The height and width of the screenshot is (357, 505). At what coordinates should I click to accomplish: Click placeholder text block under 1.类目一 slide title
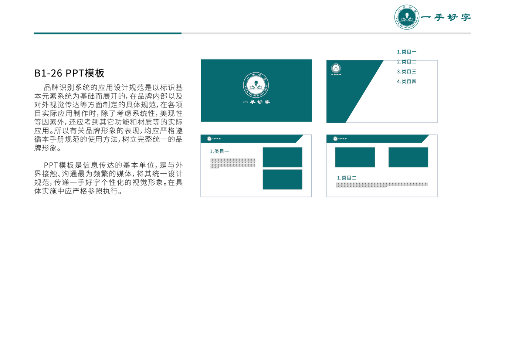click(x=233, y=163)
